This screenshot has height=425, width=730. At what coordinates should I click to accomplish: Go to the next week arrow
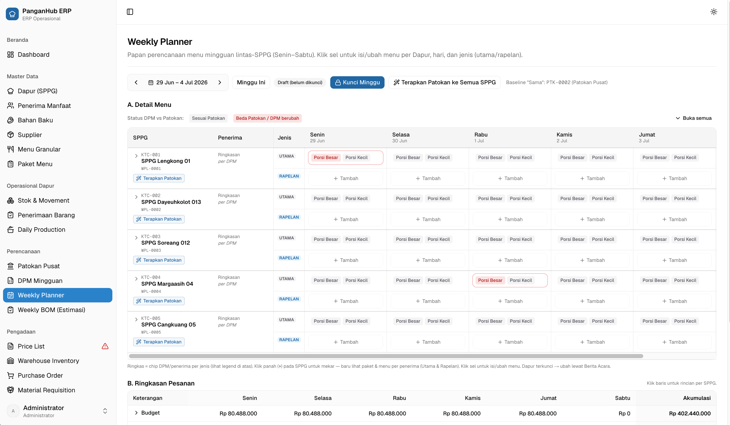pyautogui.click(x=220, y=83)
